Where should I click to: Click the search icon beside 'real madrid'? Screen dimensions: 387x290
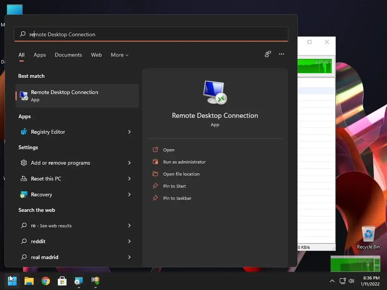(24, 257)
